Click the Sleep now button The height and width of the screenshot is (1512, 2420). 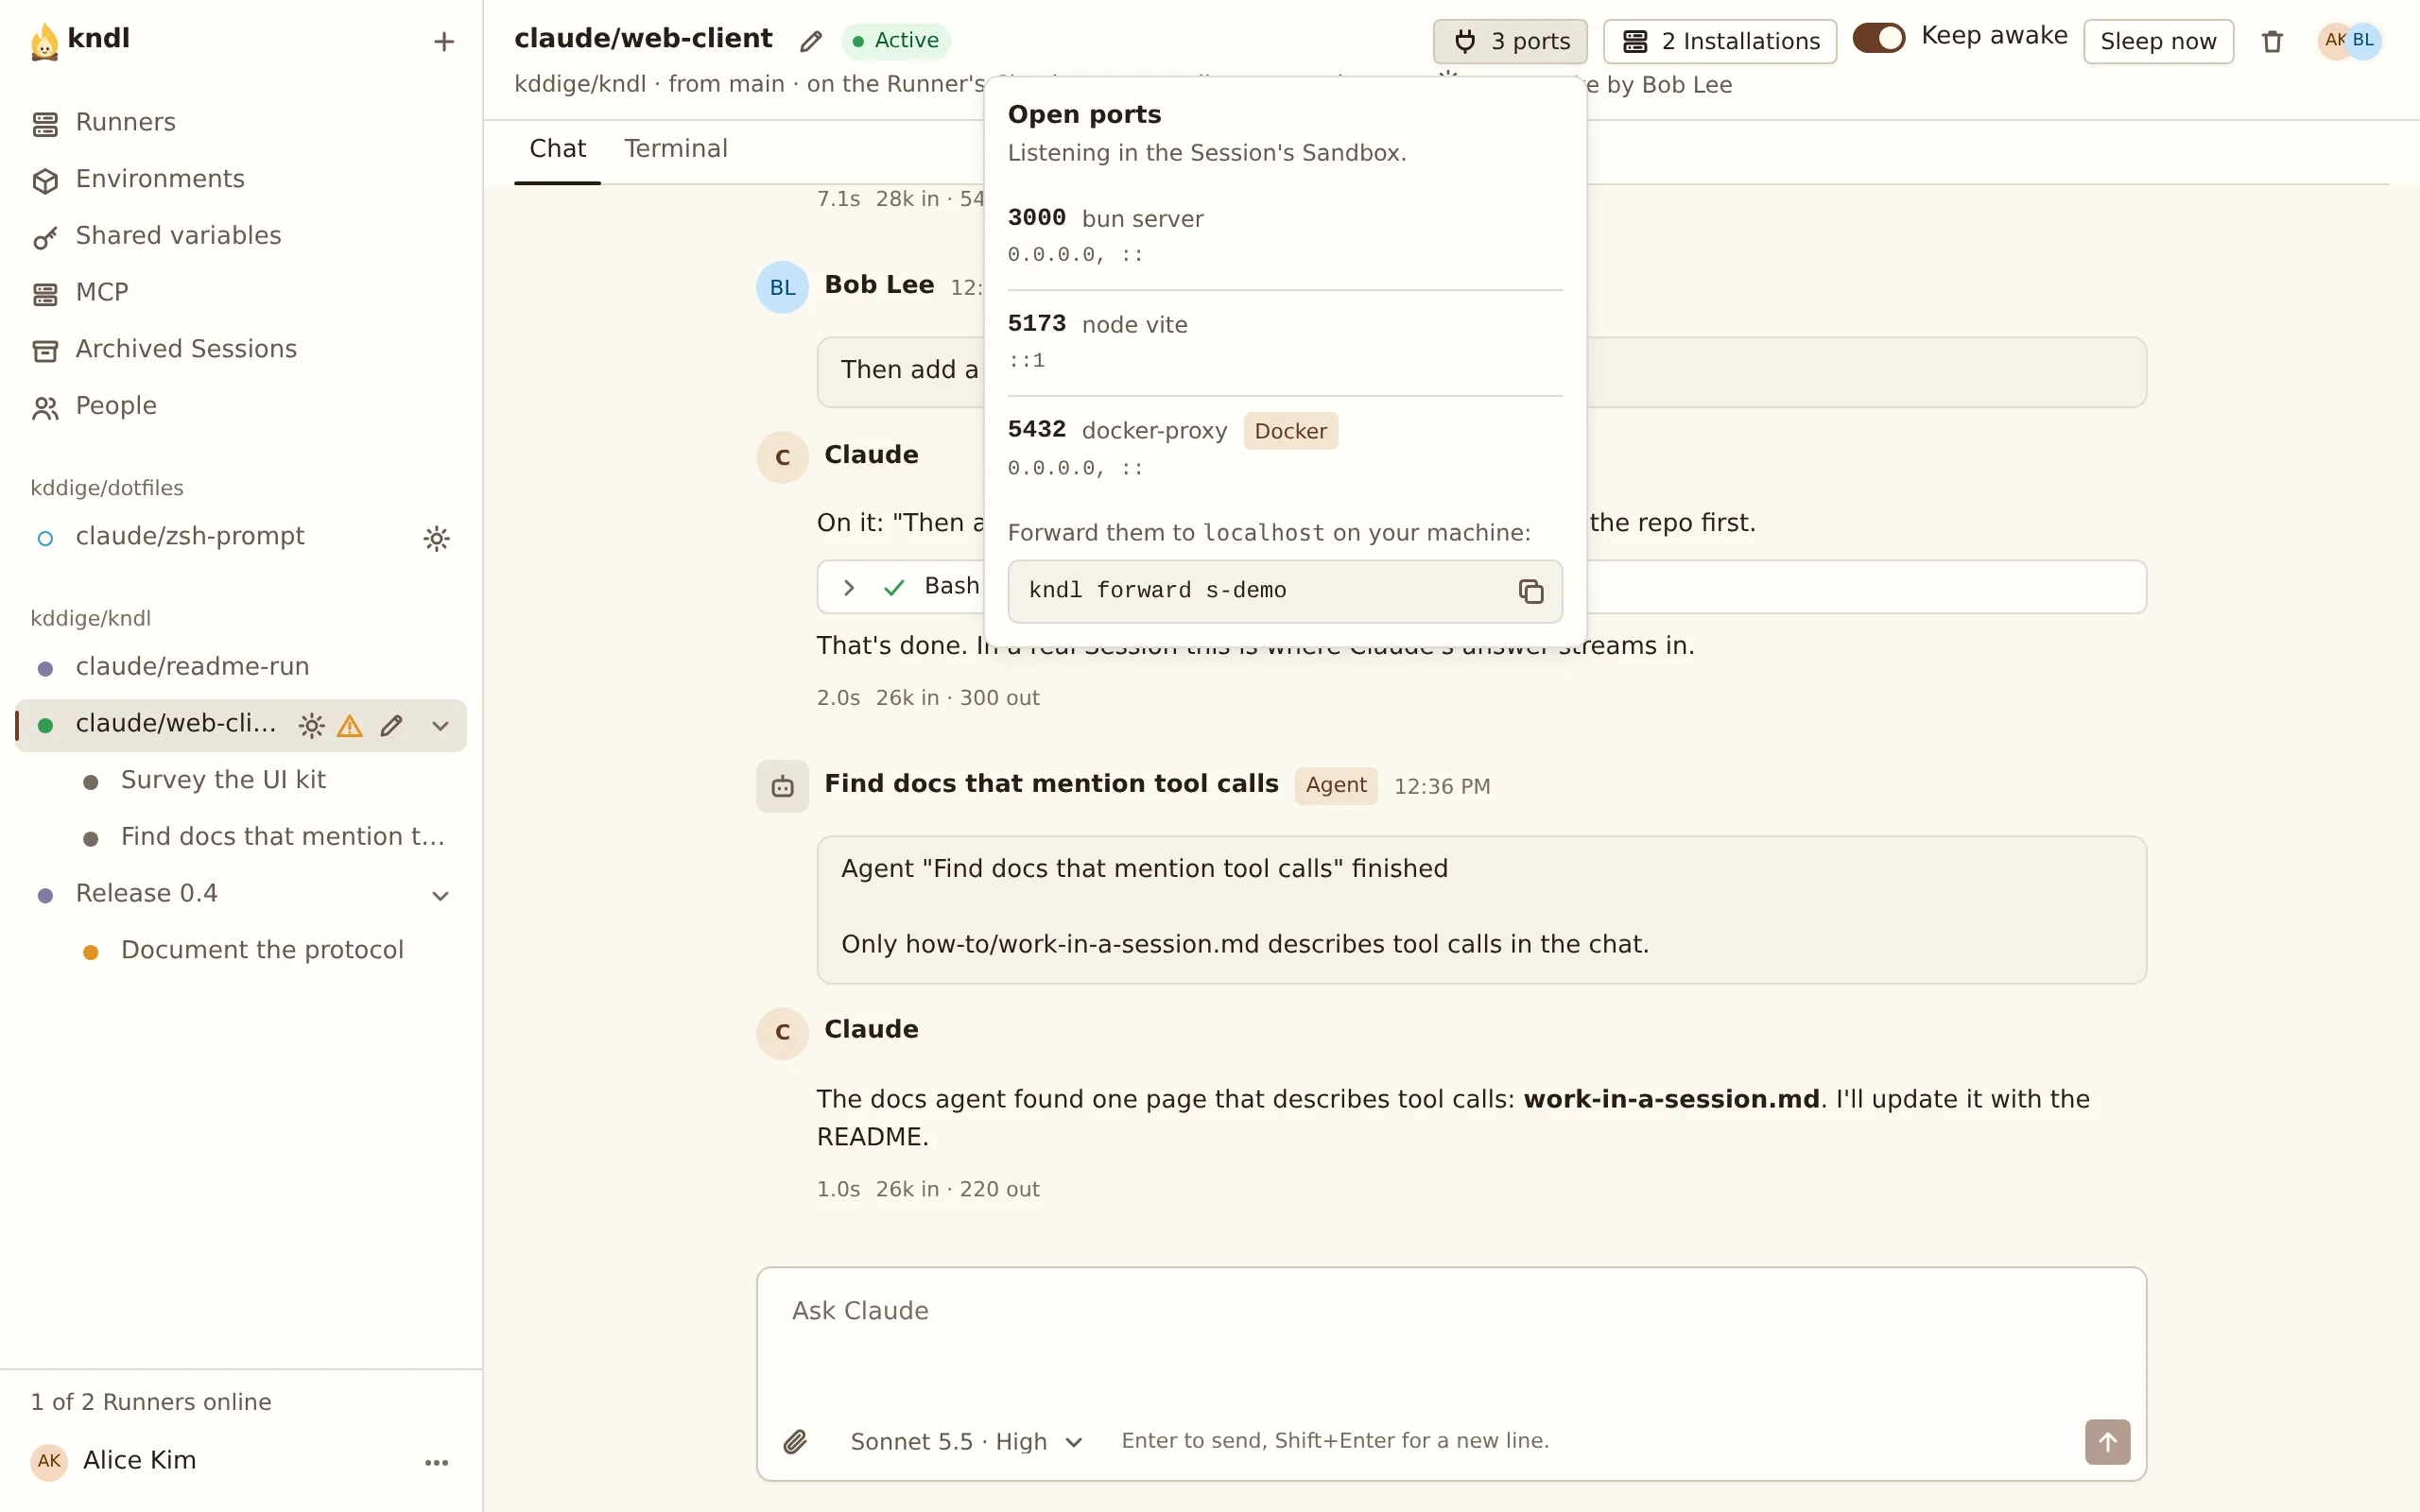[x=2158, y=41]
